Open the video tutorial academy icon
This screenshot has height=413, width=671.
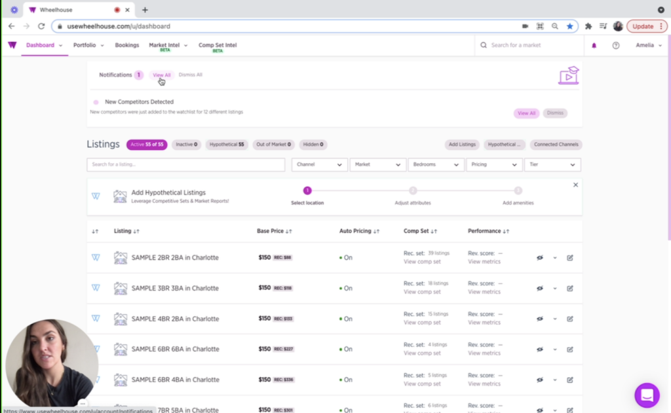569,76
